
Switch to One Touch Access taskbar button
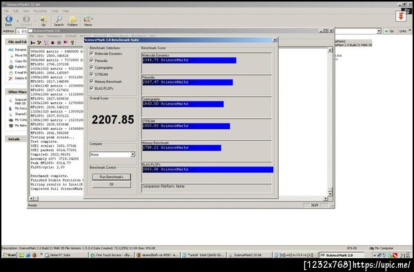(112, 255)
